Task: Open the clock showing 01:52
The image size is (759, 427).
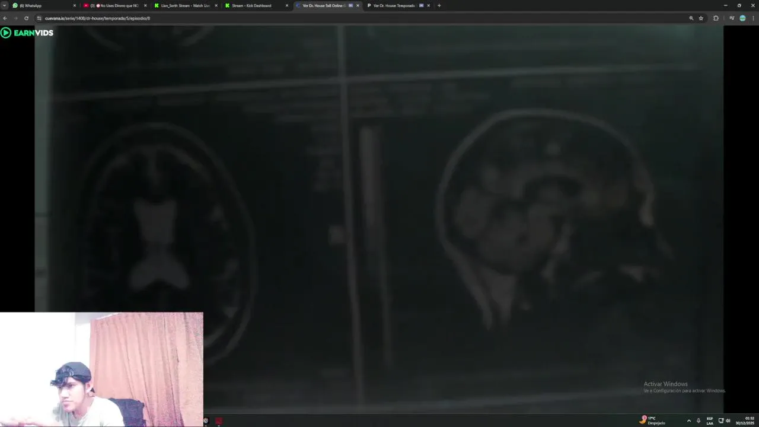Action: point(745,420)
